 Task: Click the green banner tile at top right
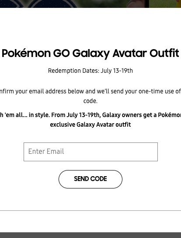[x=165, y=4]
